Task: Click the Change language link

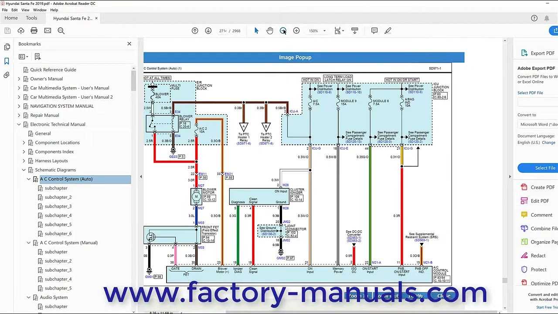Action: pyautogui.click(x=548, y=143)
